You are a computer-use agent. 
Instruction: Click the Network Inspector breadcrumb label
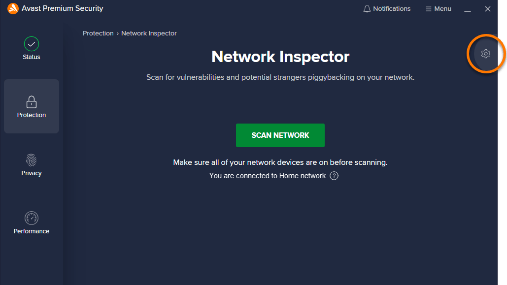pos(149,33)
